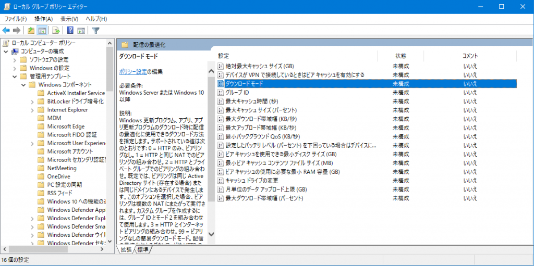
Task: Click the description pane scroll-down arrow
Action: point(211,235)
